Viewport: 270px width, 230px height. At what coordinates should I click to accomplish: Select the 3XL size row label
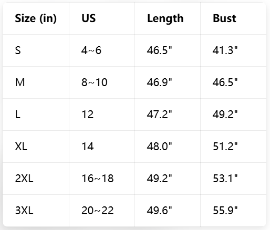pos(24,211)
